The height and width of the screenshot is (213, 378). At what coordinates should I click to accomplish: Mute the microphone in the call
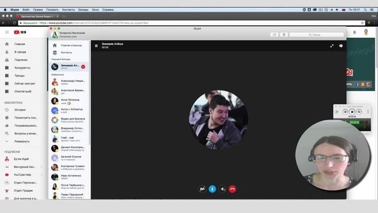click(x=213, y=189)
